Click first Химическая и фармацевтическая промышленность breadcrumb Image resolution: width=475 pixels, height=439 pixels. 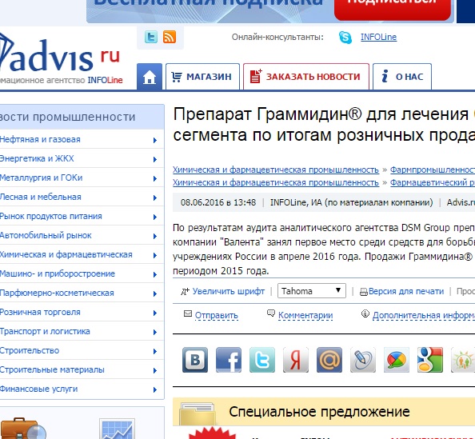(276, 170)
